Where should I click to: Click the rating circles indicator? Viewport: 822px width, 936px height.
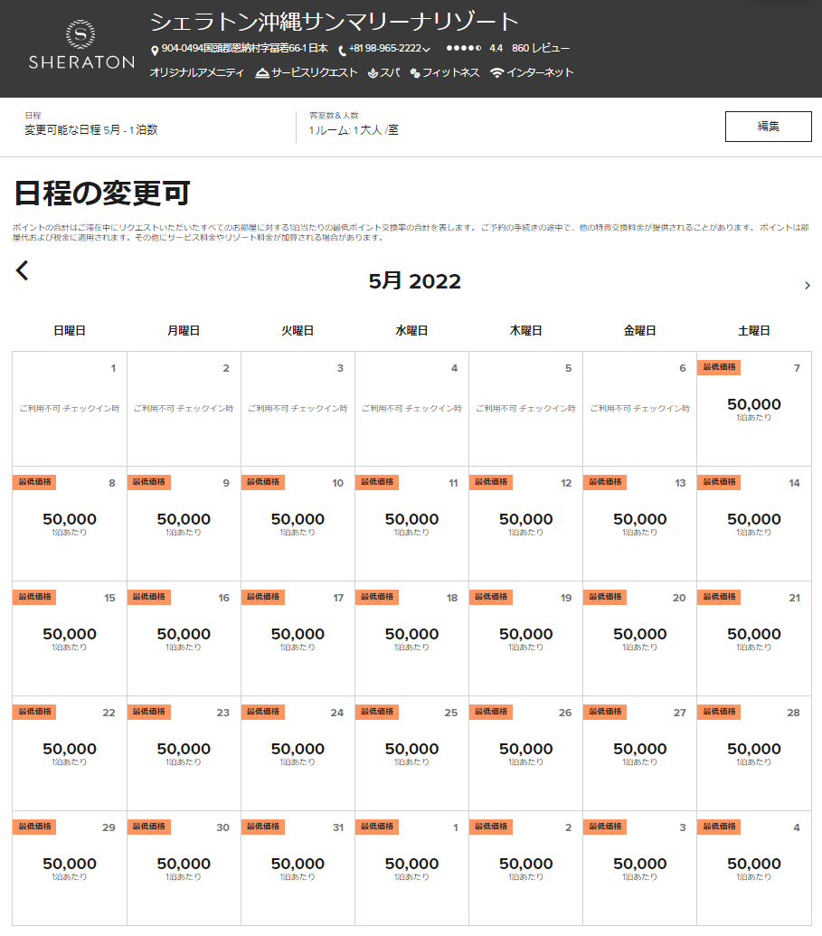463,49
